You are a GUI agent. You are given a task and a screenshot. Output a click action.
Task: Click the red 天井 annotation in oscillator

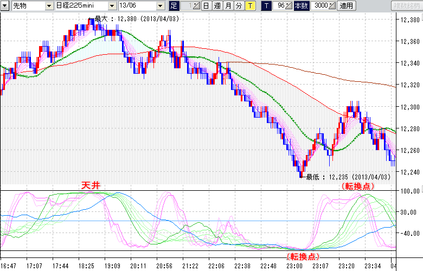pyautogui.click(x=91, y=186)
